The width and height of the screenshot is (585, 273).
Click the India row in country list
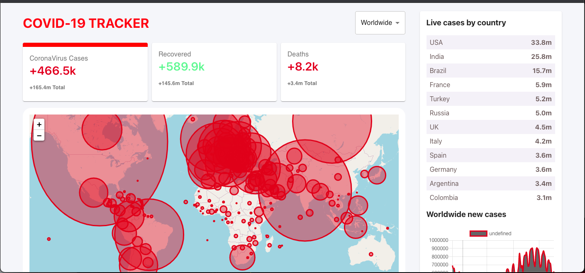click(491, 56)
